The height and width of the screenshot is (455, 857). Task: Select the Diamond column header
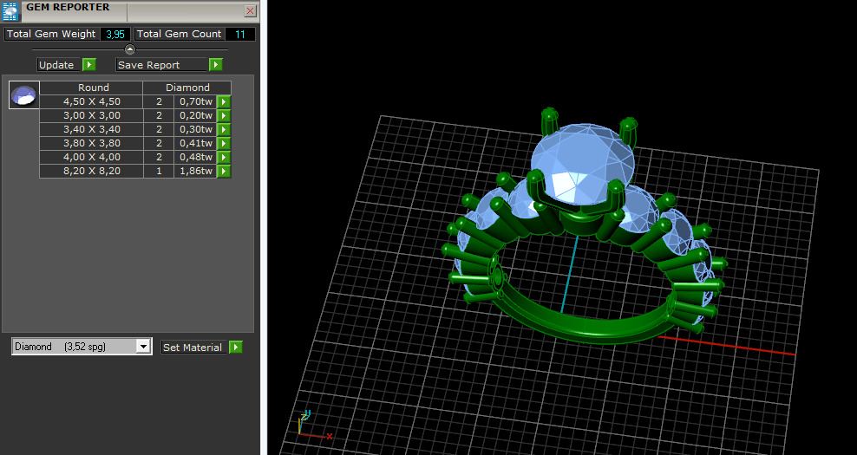click(x=187, y=88)
